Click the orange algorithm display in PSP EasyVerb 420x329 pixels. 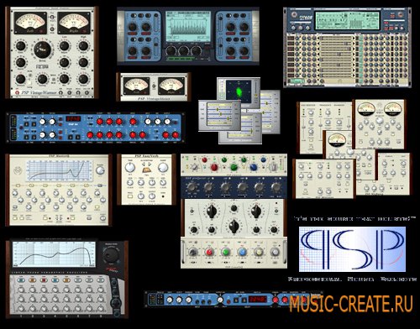pyautogui.click(x=147, y=170)
